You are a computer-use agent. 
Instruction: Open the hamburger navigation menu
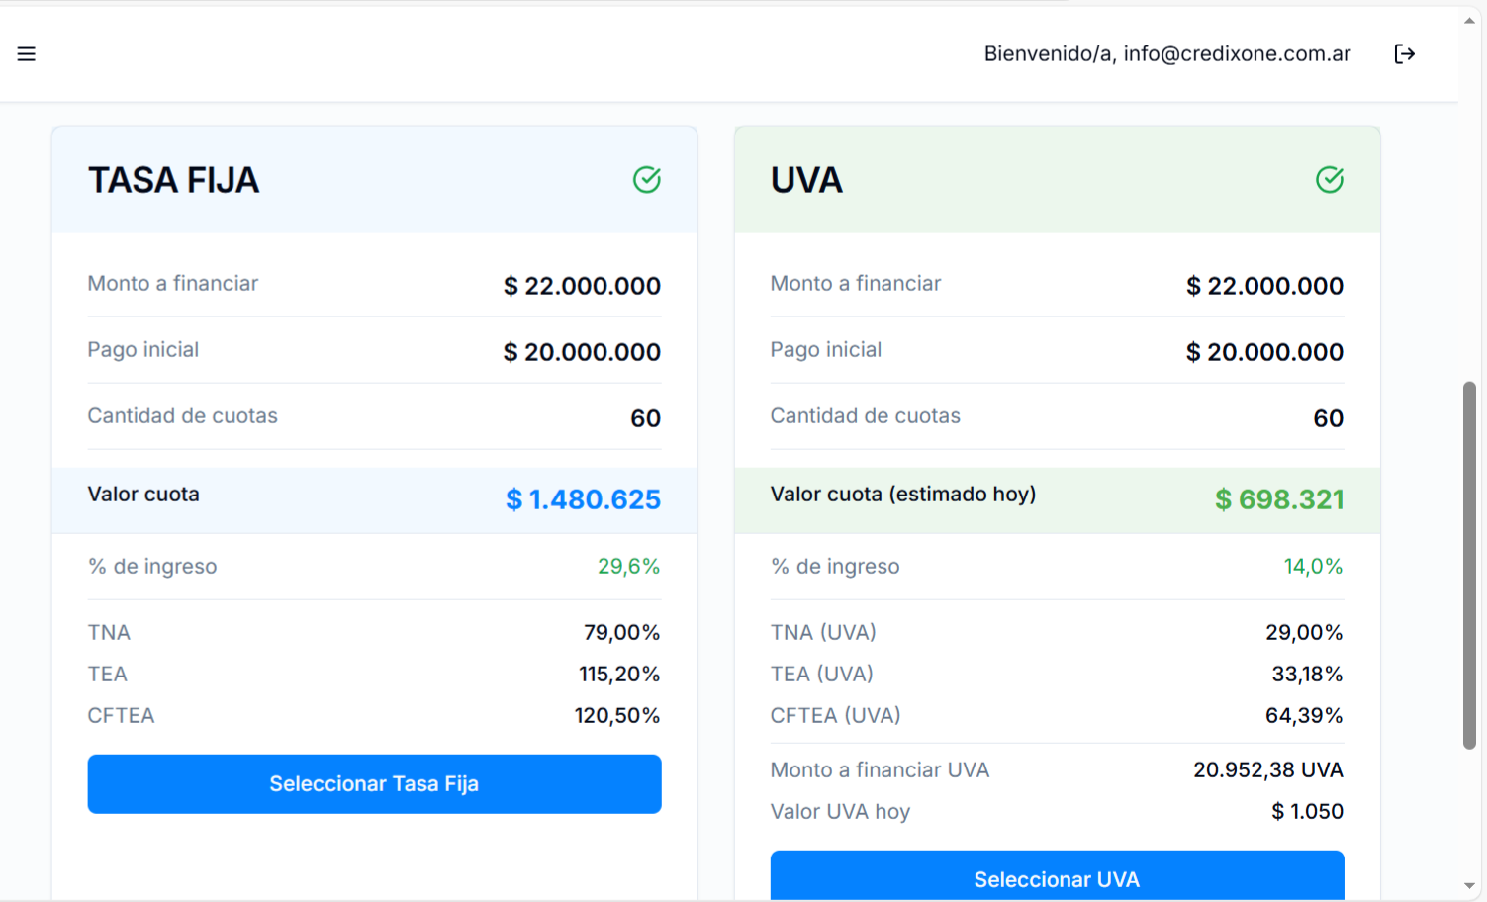click(27, 54)
